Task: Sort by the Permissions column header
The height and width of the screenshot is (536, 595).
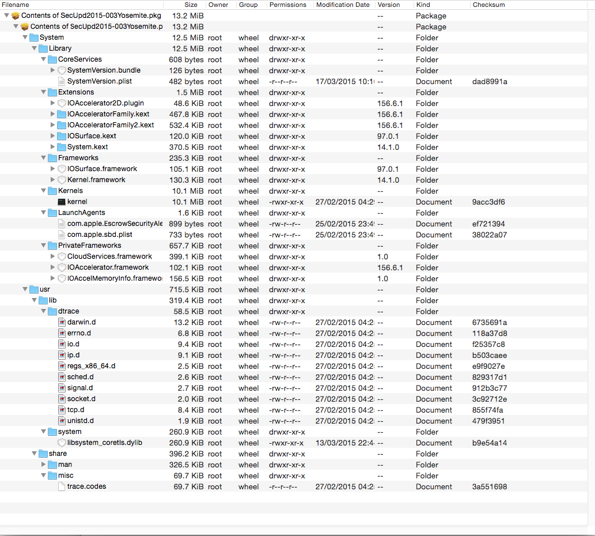Action: click(x=290, y=5)
